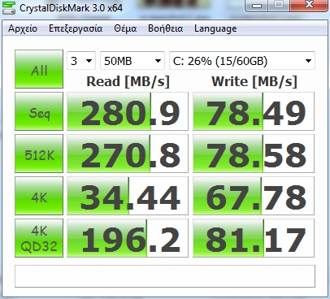Start the 512K benchmark test
Viewport: 330px width, 299px height.
[x=39, y=154]
